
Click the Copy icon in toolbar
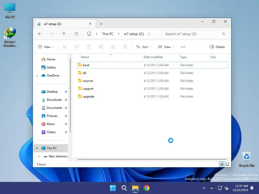pos(77,47)
